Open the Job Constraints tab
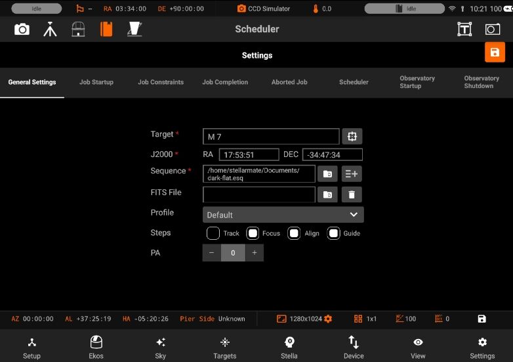This screenshot has width=513, height=362. click(x=161, y=82)
